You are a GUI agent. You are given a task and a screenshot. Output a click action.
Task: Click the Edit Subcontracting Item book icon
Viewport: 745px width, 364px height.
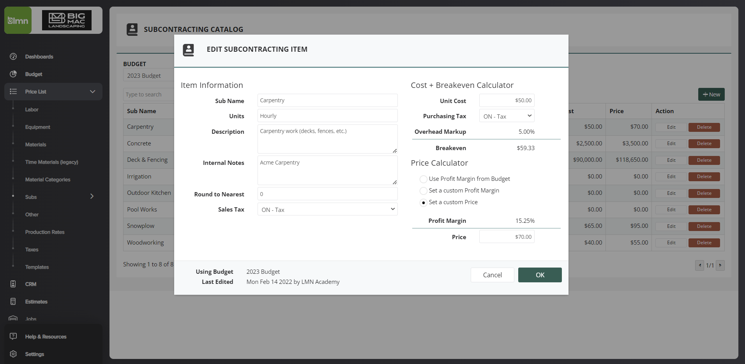pyautogui.click(x=188, y=50)
